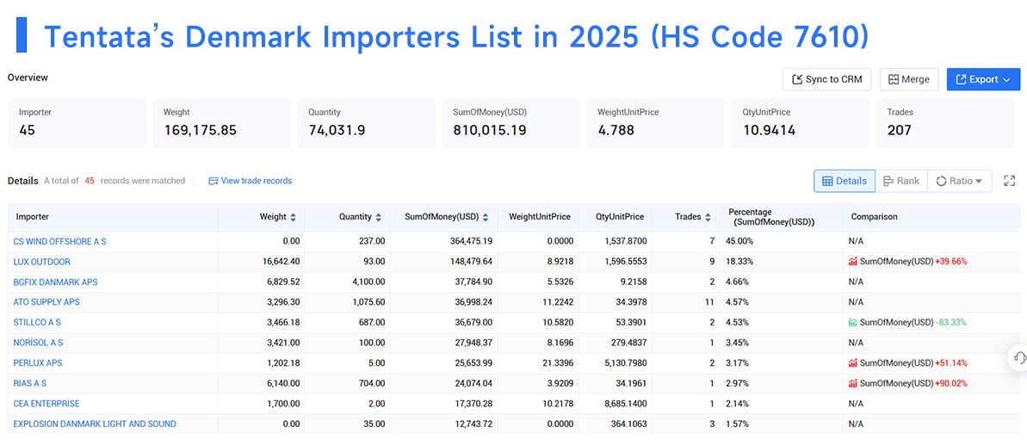Click the Export arrow icon
This screenshot has height=446, width=1027.
pos(962,79)
